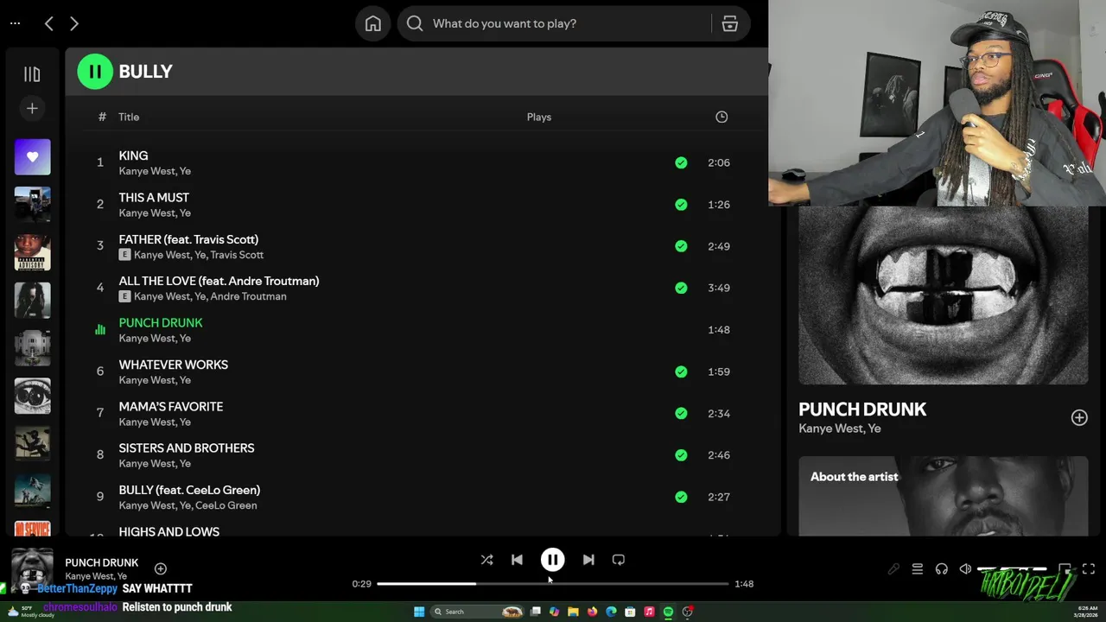Open CeeLo Green artist link
Viewport: 1106px width, 622px height.
pos(226,505)
